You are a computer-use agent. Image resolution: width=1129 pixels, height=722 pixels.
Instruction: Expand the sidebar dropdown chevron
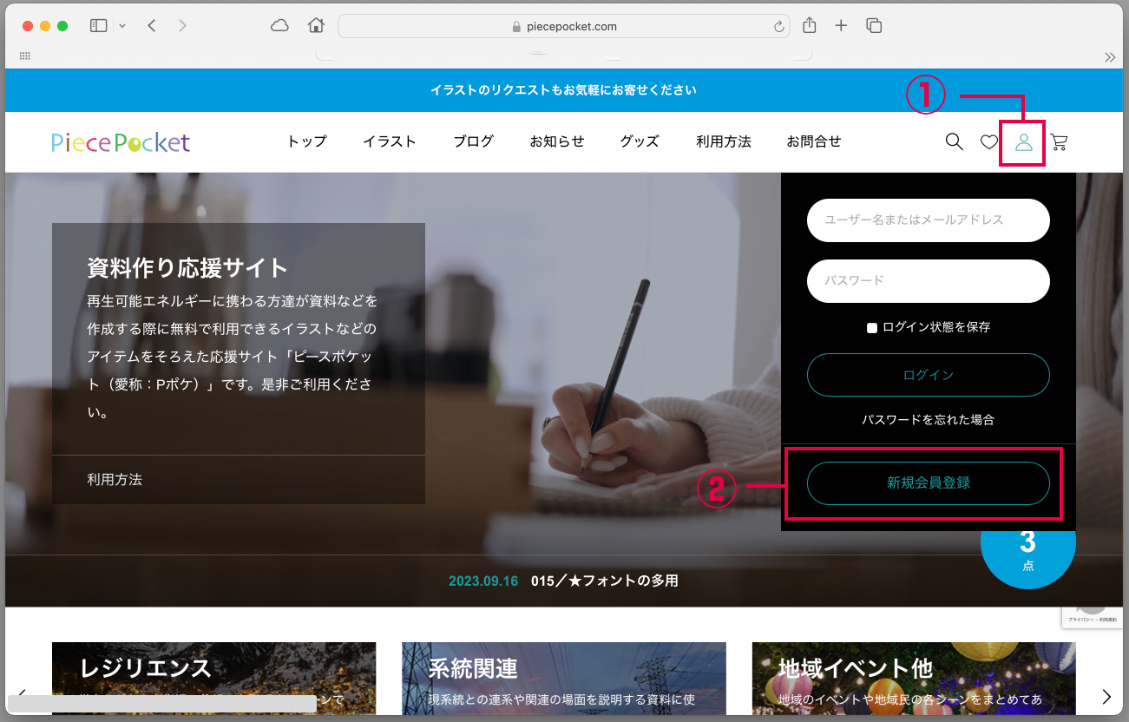tap(122, 26)
